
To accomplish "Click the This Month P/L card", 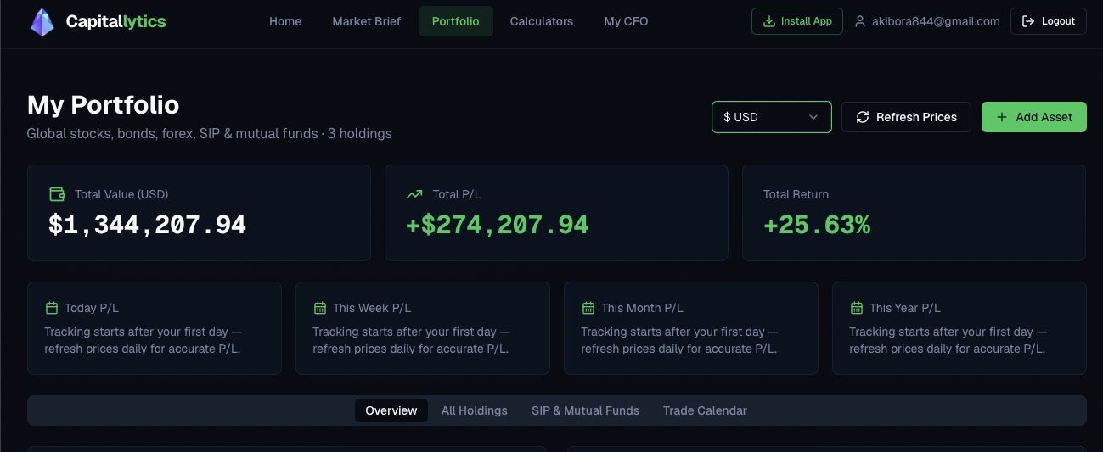I will 691,328.
